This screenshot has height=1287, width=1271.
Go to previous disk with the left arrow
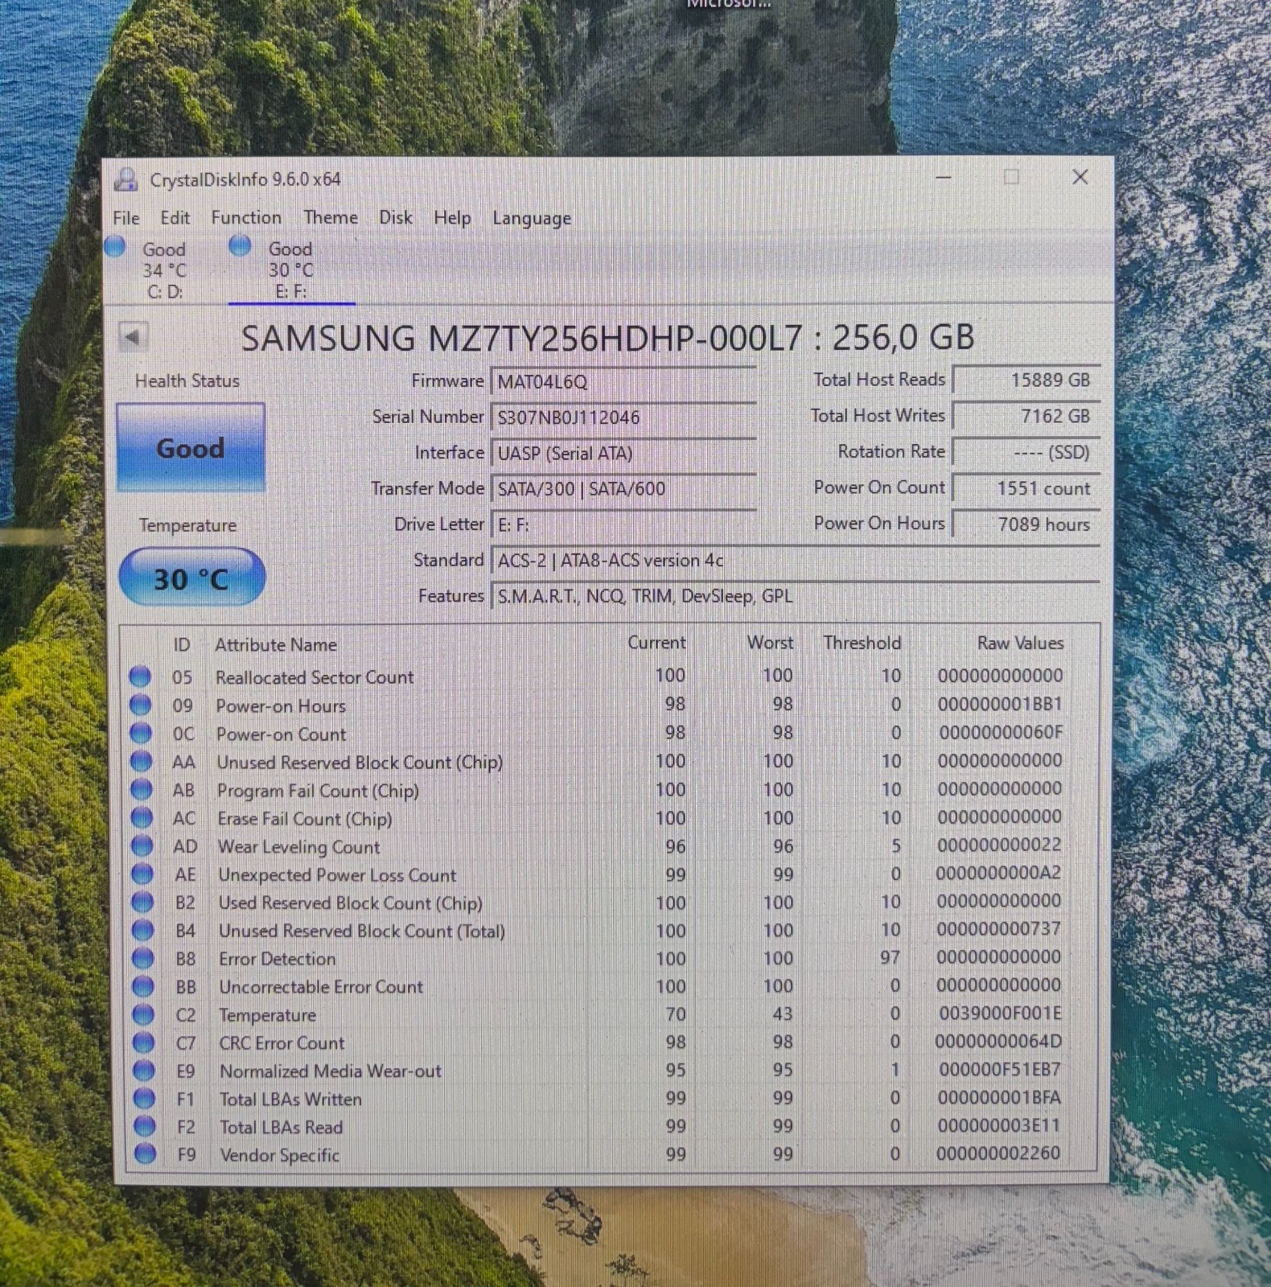(x=133, y=336)
